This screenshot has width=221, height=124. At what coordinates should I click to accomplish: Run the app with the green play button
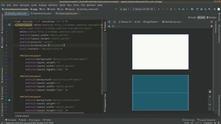point(159,9)
